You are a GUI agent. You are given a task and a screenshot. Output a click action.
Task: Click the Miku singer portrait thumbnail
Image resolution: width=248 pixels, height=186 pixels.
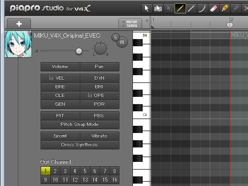tap(18, 44)
